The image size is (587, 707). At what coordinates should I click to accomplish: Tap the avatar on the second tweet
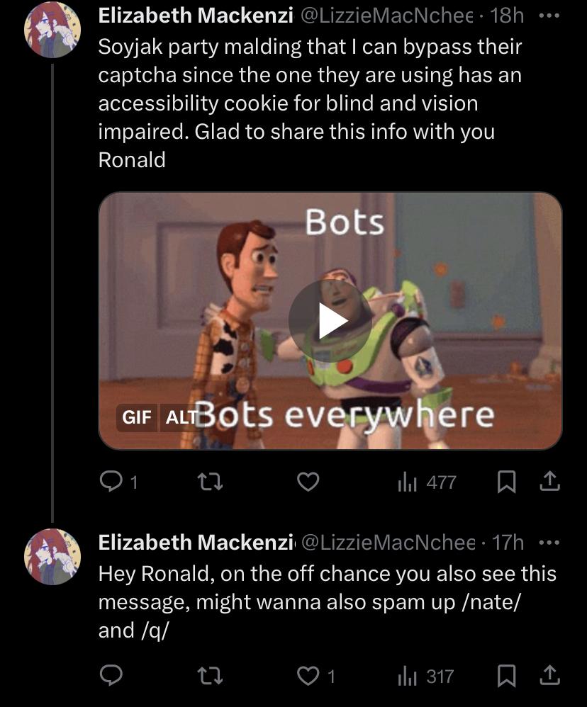click(x=52, y=557)
